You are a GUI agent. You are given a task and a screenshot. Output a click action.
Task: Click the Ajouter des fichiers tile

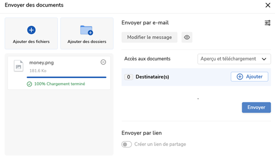pyautogui.click(x=31, y=33)
